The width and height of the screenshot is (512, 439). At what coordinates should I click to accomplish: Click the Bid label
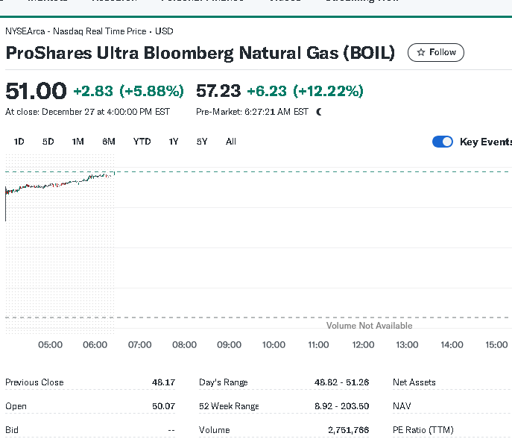tap(12, 430)
